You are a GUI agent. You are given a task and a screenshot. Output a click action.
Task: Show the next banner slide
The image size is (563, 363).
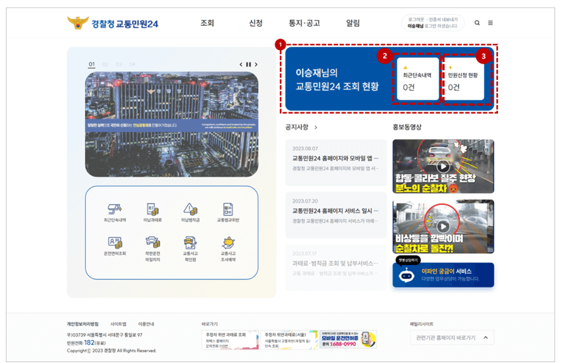pyautogui.click(x=256, y=64)
